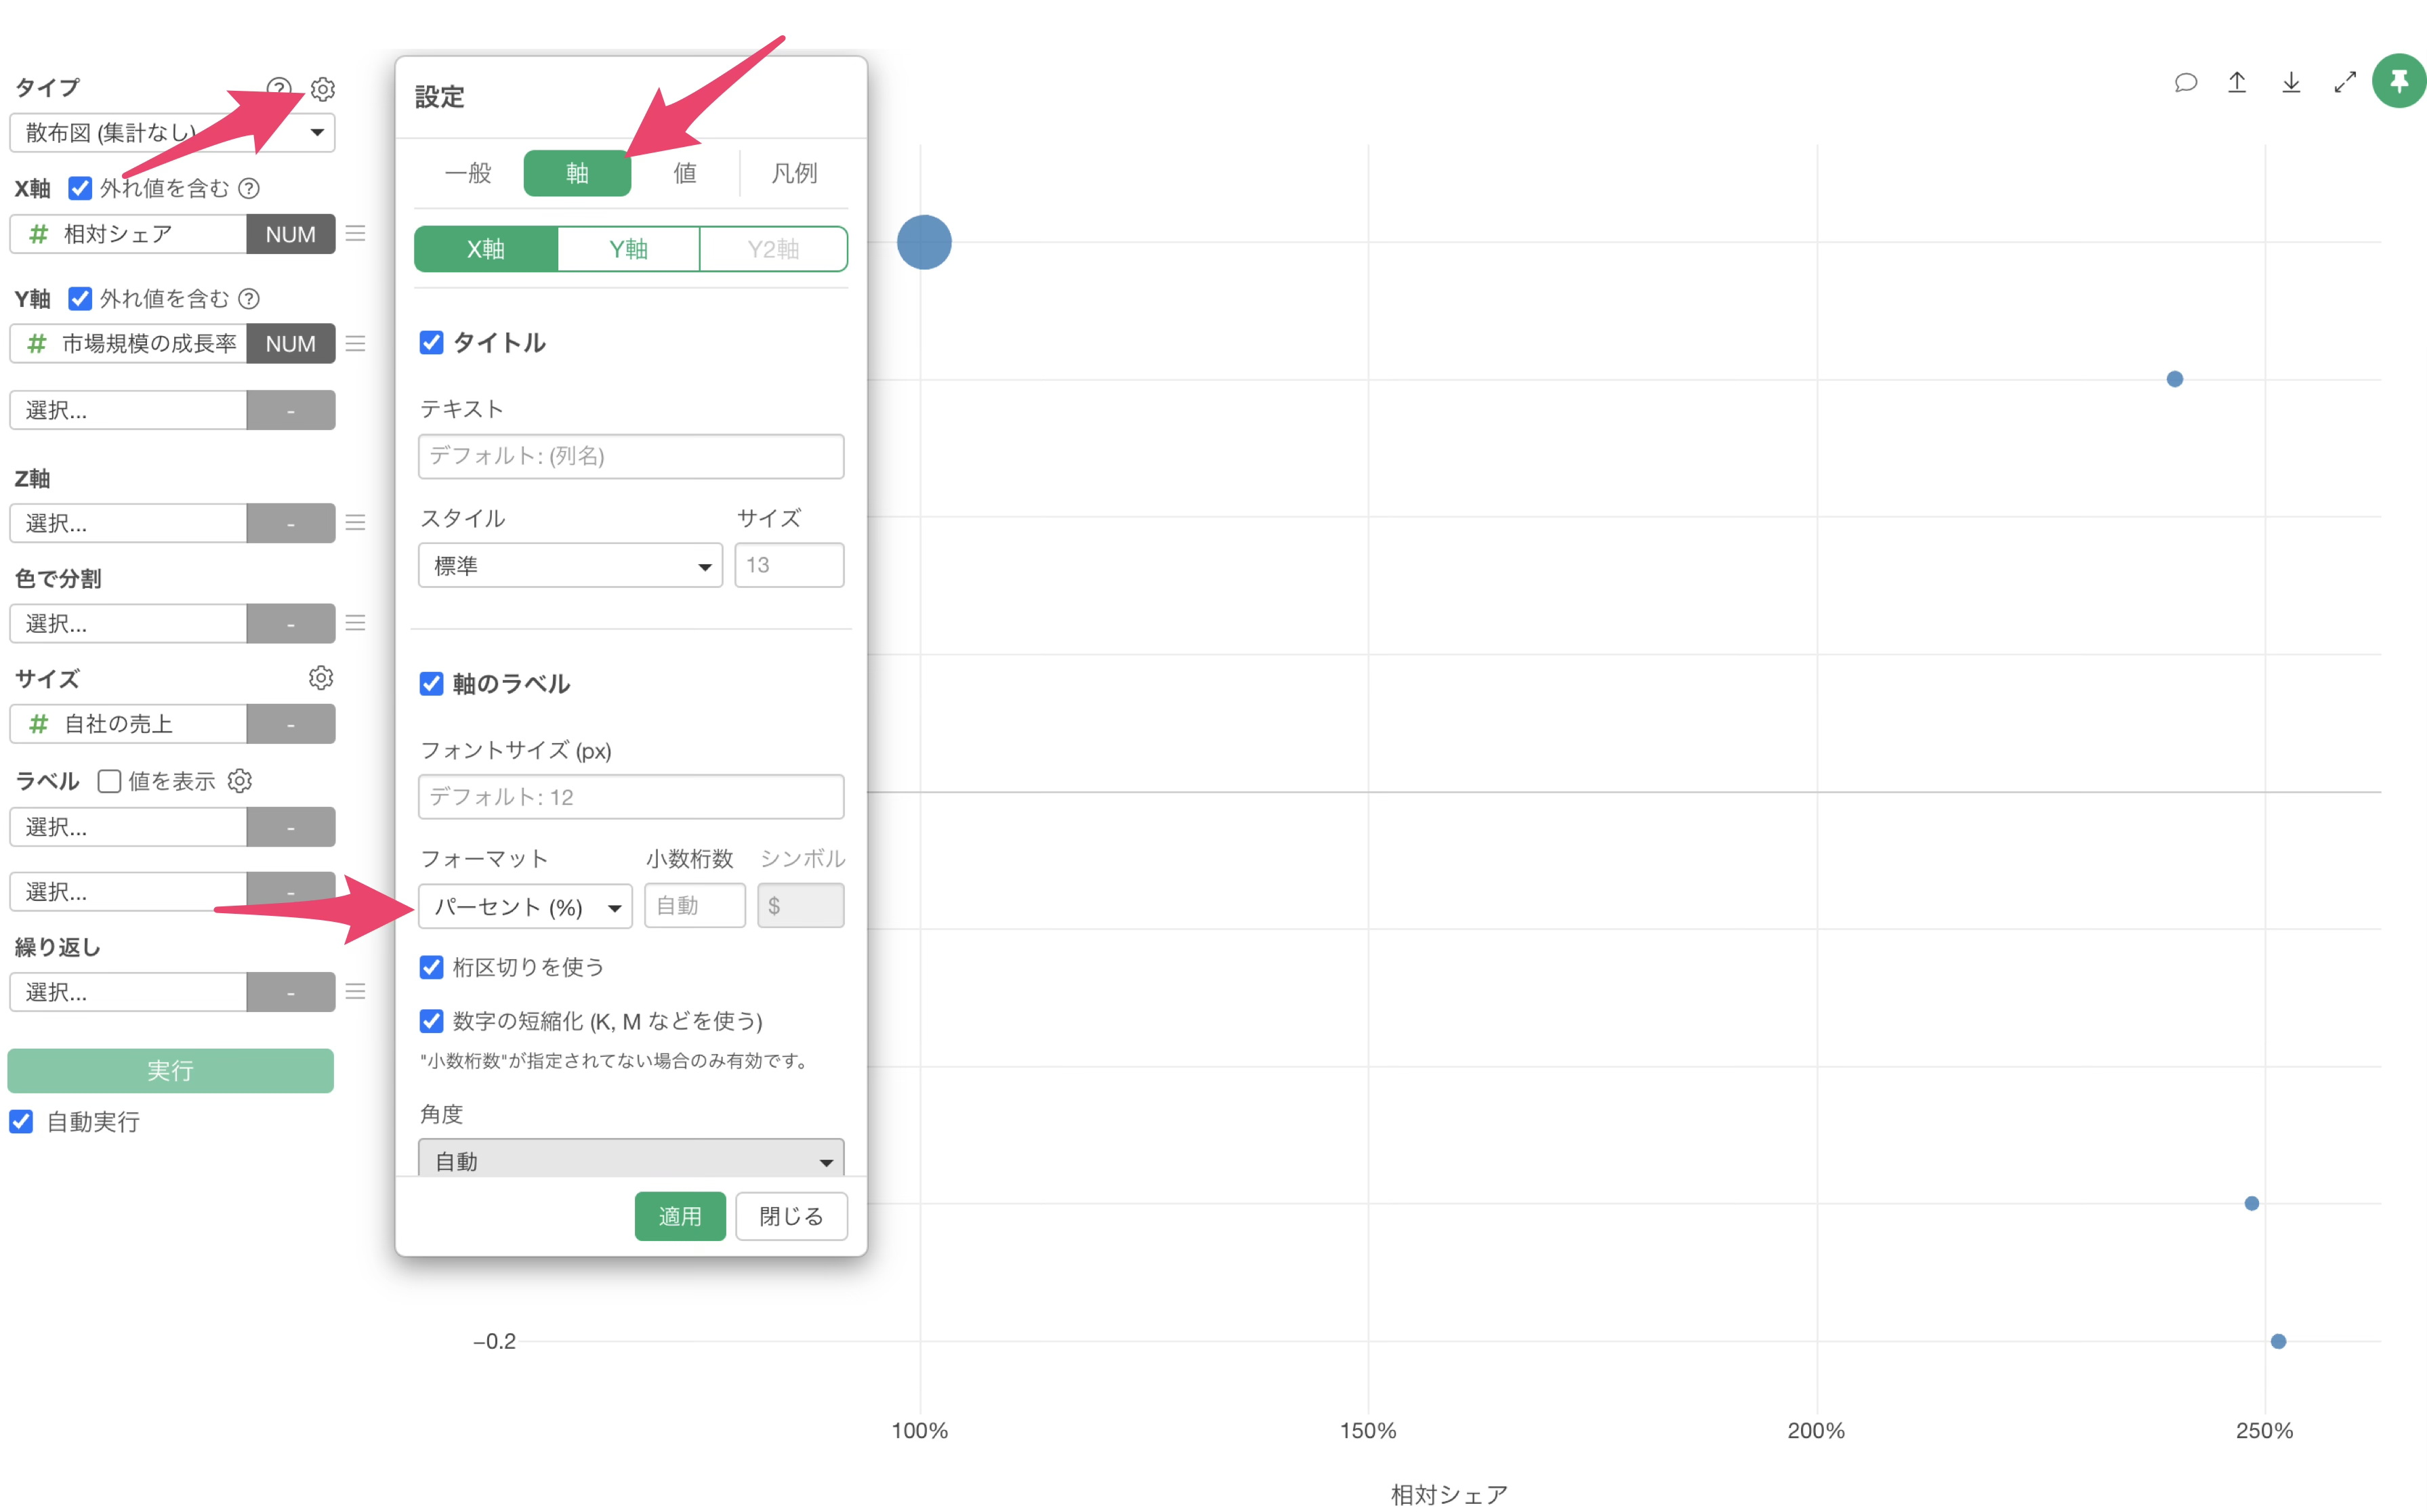
Task: Open the フォーマット パーセント dropdown
Action: pyautogui.click(x=525, y=907)
